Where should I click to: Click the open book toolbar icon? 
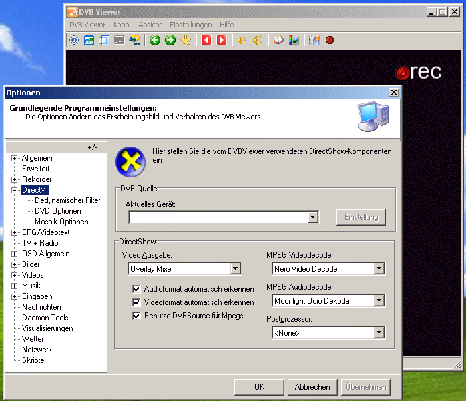278,40
